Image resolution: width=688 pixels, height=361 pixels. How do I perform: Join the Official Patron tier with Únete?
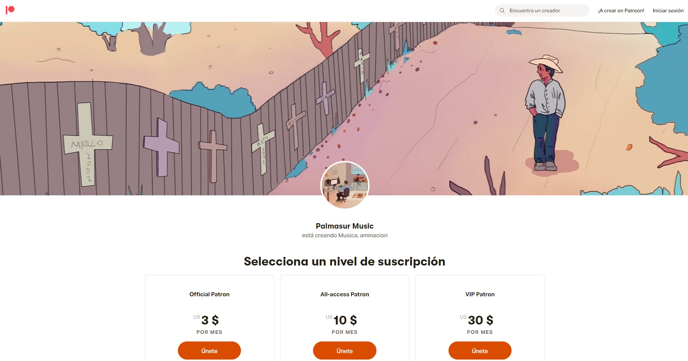[x=209, y=351]
